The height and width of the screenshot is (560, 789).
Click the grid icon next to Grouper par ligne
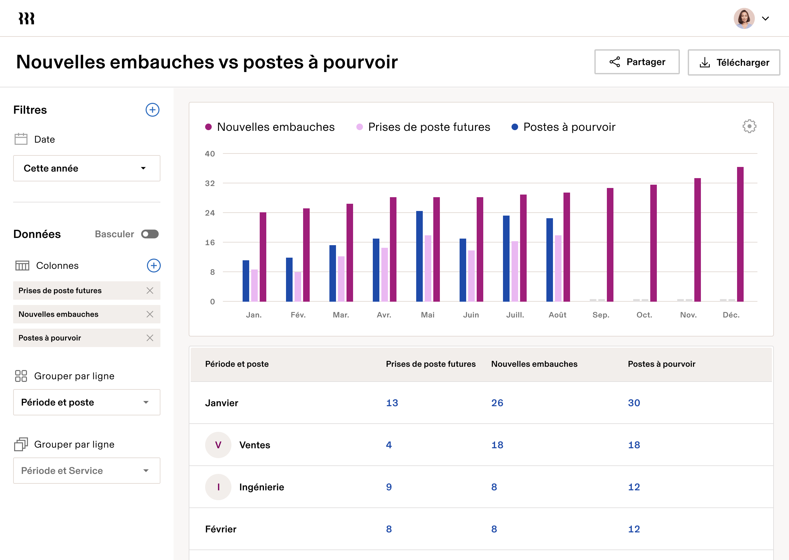21,376
